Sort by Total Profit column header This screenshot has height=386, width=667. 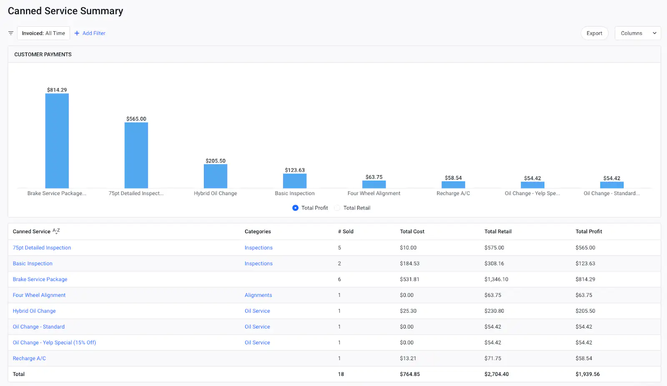tap(589, 231)
